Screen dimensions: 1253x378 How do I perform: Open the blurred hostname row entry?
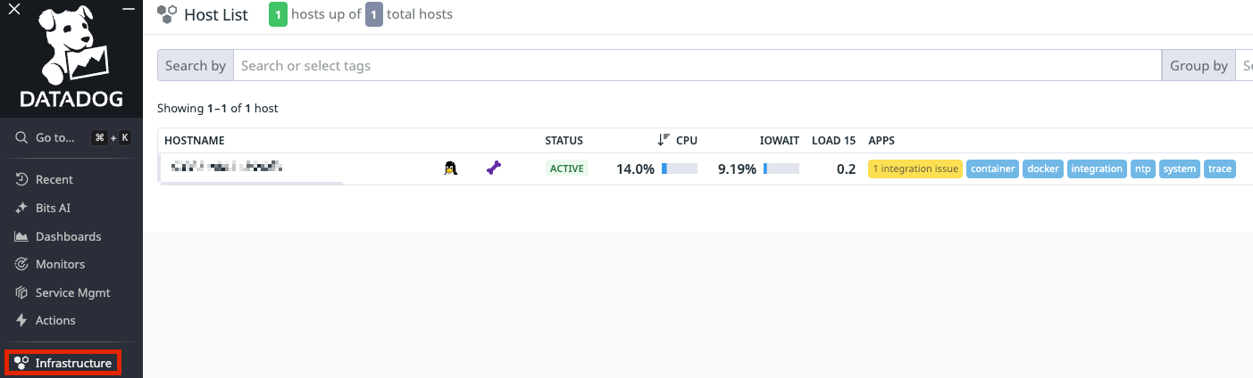[227, 167]
